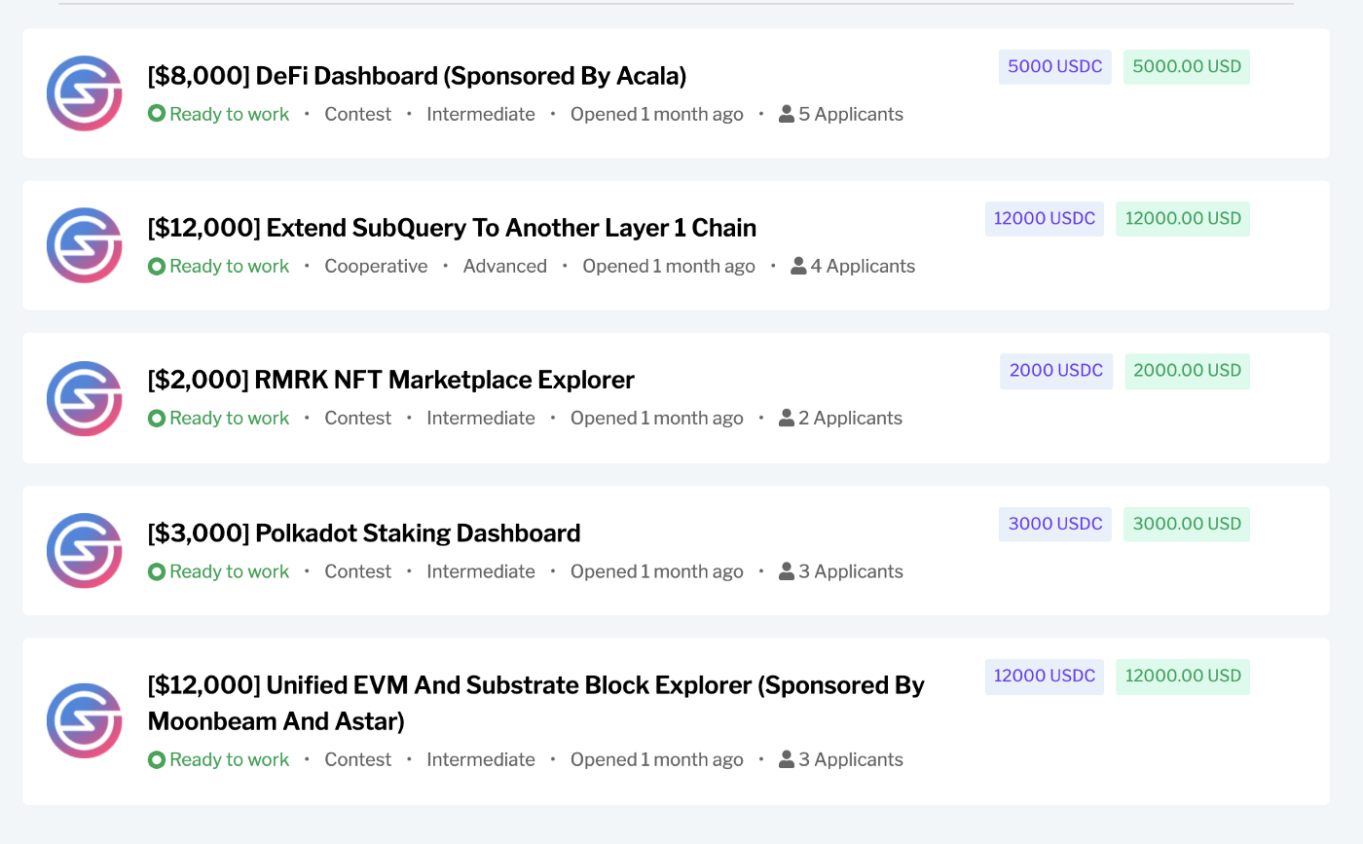Click green status circle on Polkadot Staking bounty

coord(156,572)
